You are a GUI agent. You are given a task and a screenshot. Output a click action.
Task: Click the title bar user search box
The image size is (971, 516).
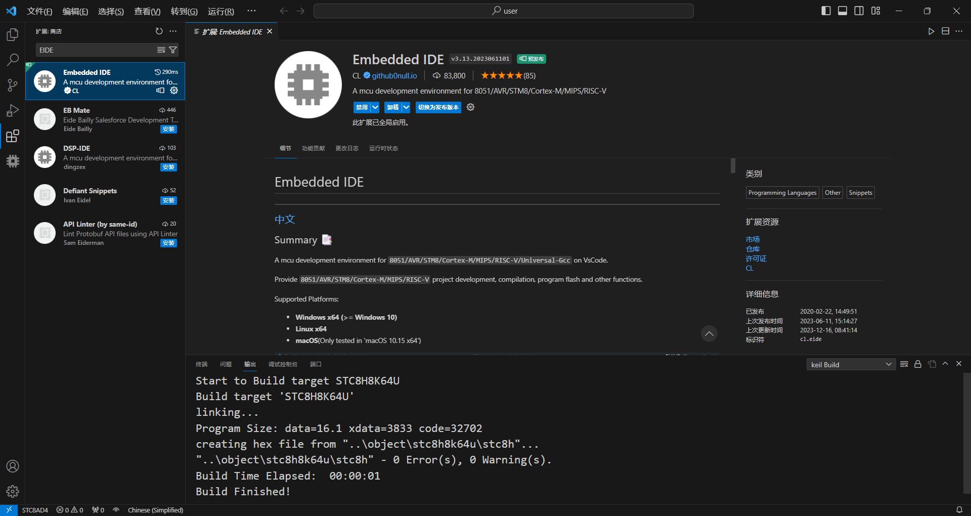[x=503, y=11]
